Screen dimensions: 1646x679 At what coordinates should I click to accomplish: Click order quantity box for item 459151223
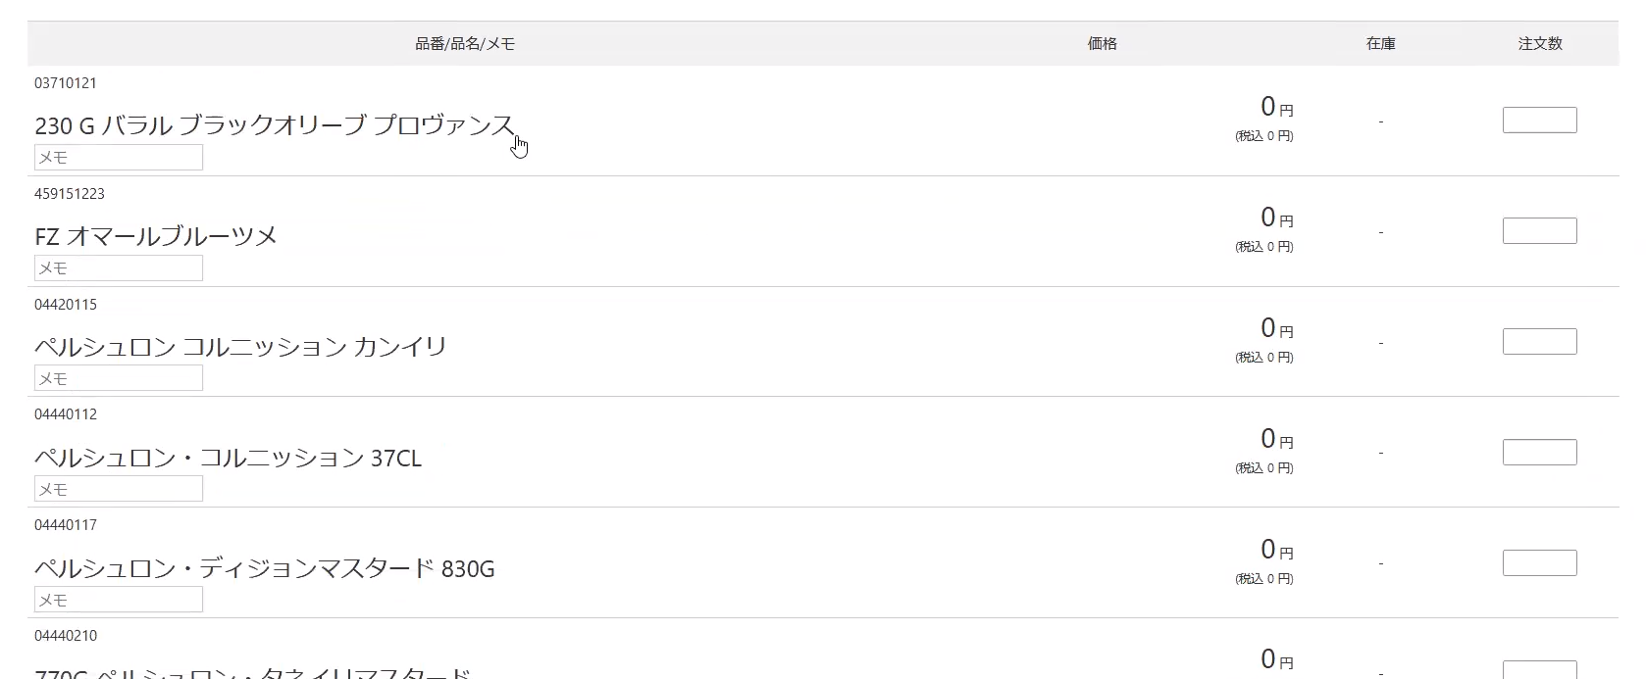click(x=1539, y=231)
